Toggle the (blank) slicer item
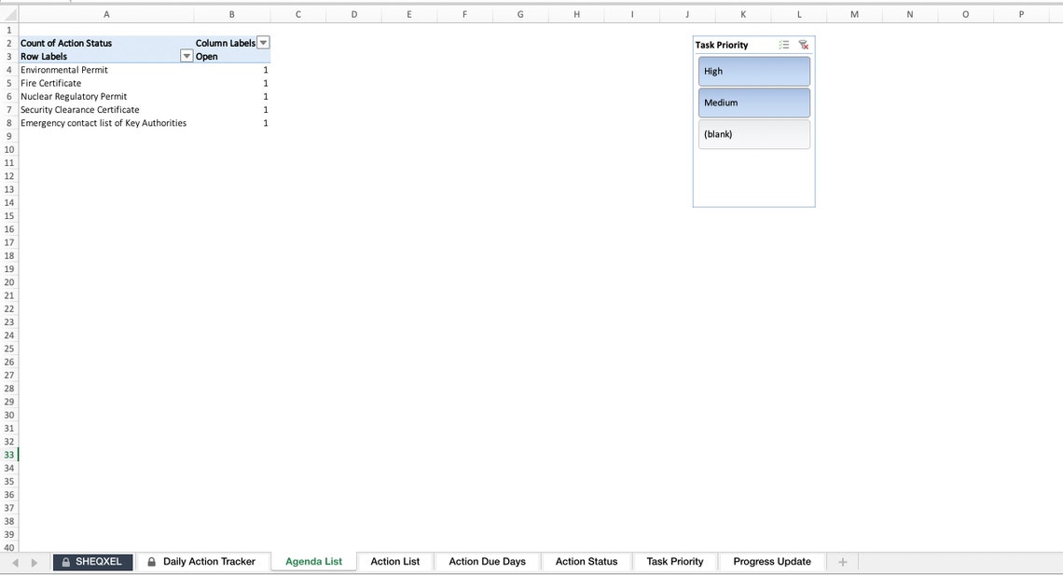Screen dimensions: 1063x575 [x=753, y=133]
